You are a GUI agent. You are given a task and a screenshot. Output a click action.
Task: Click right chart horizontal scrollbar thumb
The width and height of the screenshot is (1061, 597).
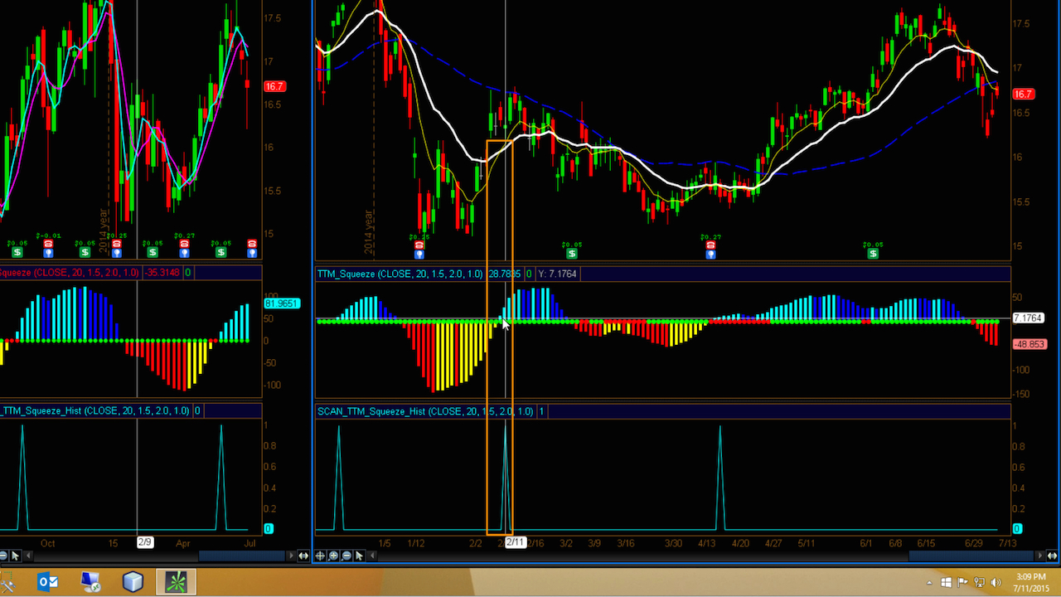click(x=971, y=556)
